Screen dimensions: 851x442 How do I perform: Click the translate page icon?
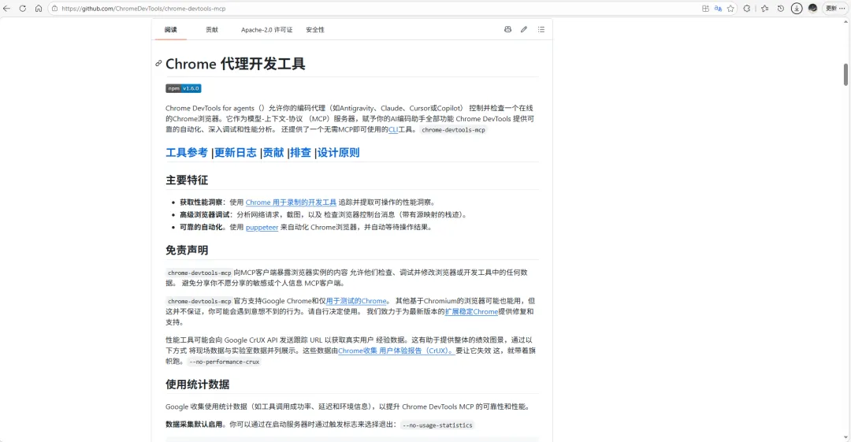click(718, 9)
